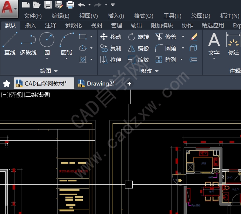Click the Save As floppy-with-pencil icon
This screenshot has height=214, width=241.
[59, 4]
